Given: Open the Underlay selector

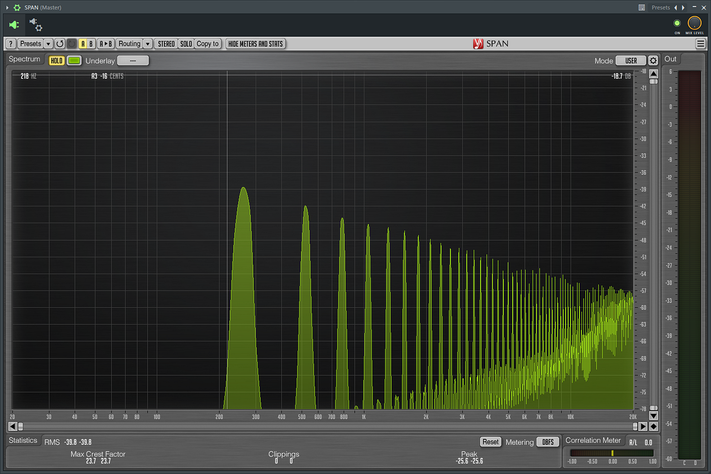Looking at the screenshot, I should tap(132, 61).
